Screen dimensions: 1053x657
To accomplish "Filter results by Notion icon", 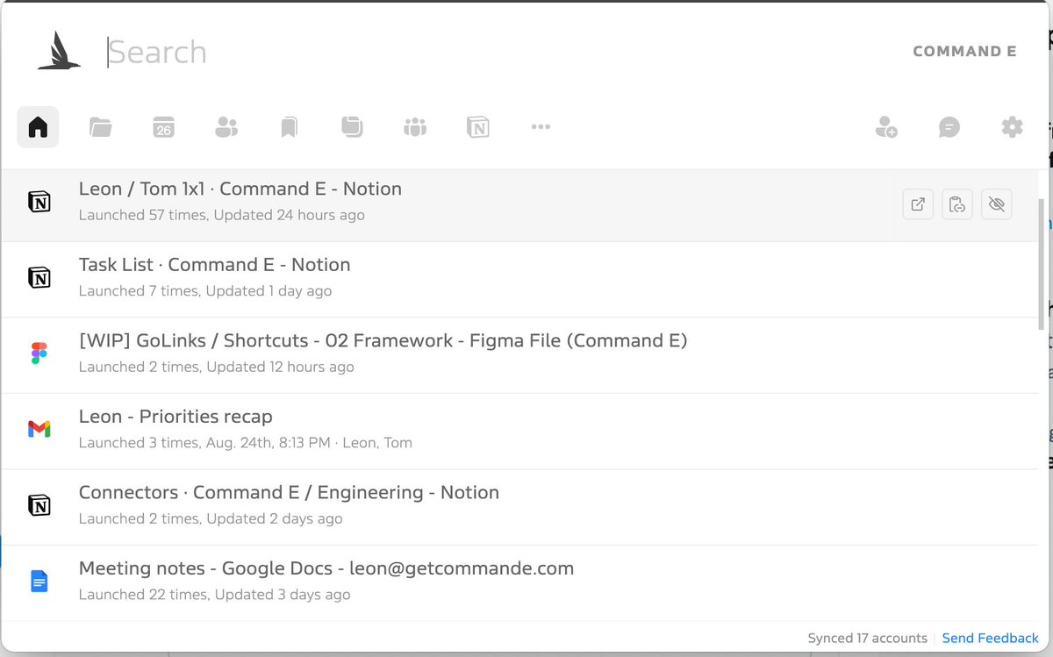I will pyautogui.click(x=478, y=127).
